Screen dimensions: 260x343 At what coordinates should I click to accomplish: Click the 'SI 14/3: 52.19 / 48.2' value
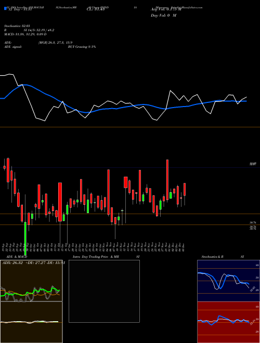point(39,30)
